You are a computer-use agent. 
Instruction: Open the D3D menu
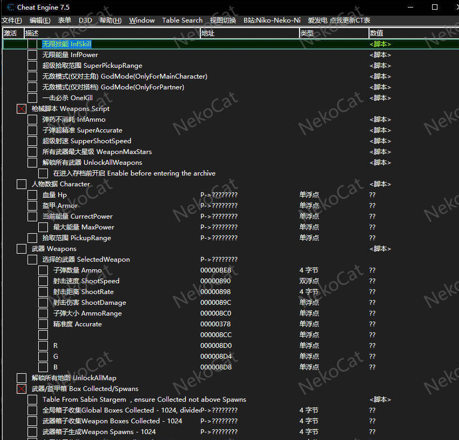(x=85, y=20)
